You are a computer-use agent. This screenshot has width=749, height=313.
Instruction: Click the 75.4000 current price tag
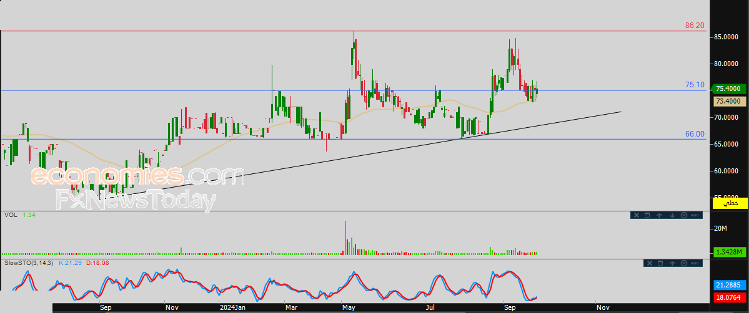[728, 89]
